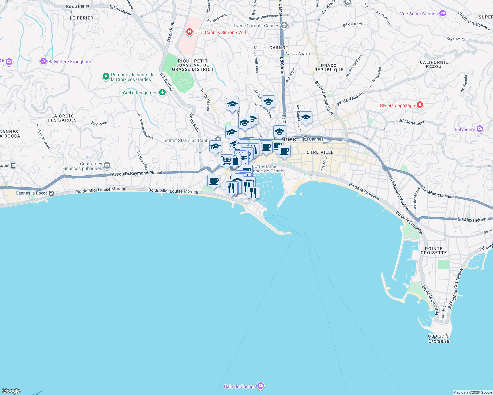
Task: Select the restaurant marker closest to the marina
Action: [x=253, y=194]
